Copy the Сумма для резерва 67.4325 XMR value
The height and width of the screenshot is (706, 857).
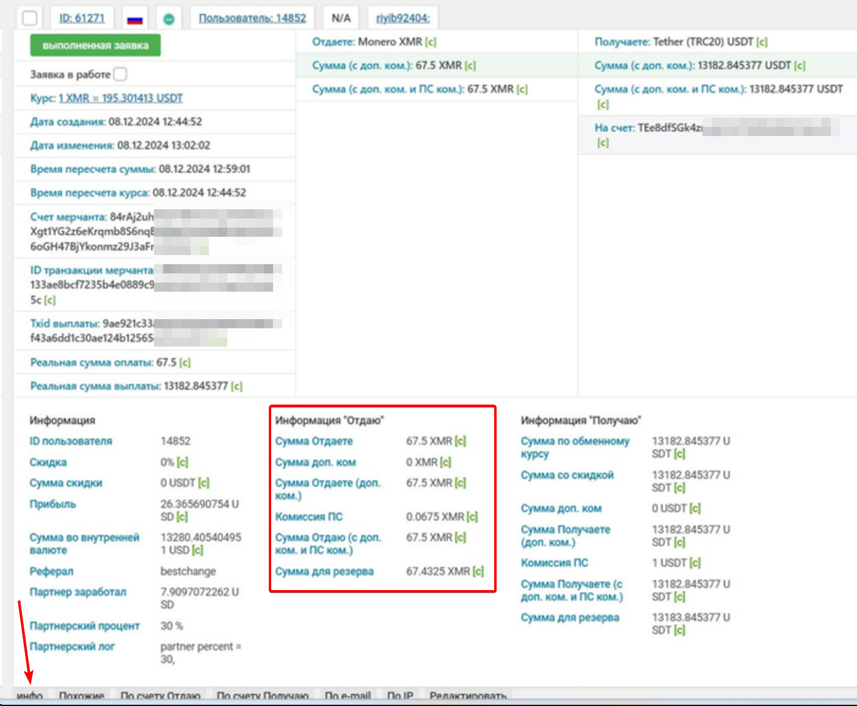[x=478, y=572]
